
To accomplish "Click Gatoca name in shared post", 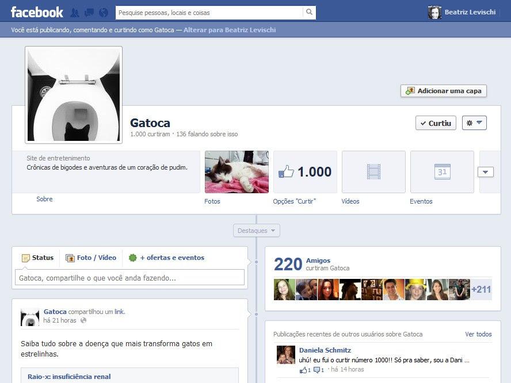I will click(x=55, y=312).
